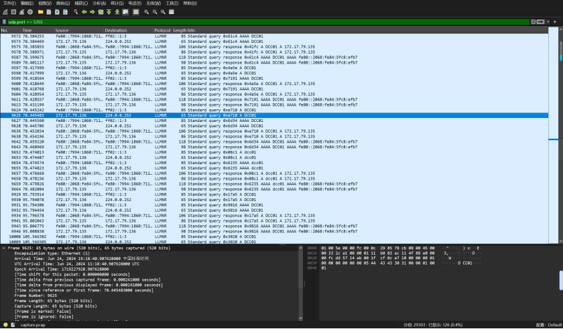Open the 统计(S) menu

coord(116,3)
